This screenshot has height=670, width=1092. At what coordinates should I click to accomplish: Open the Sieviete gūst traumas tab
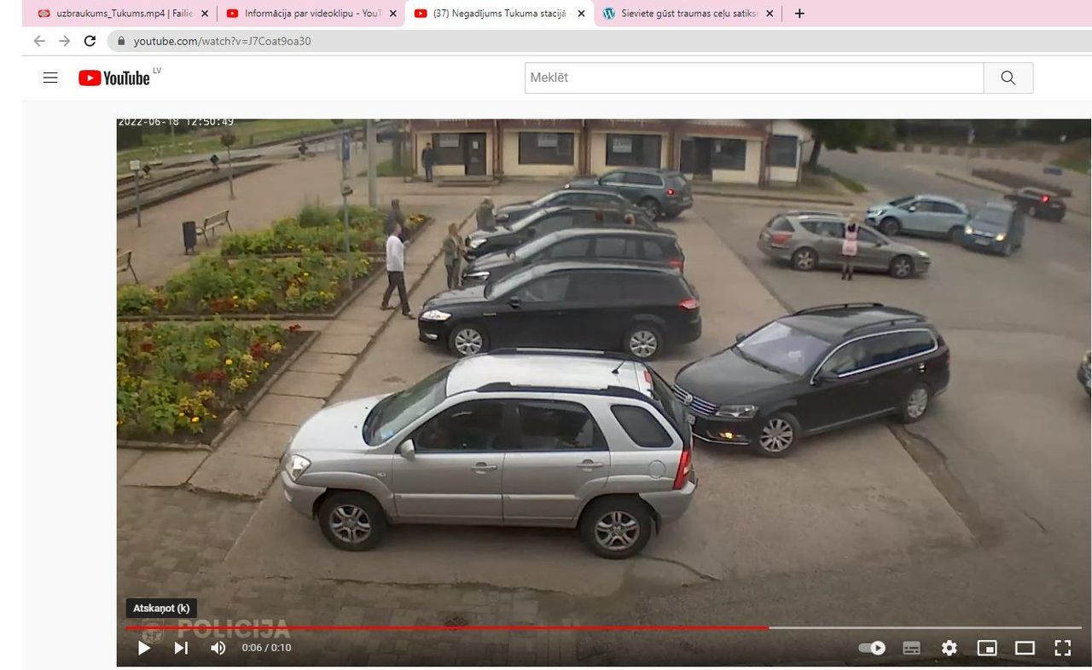click(685, 14)
